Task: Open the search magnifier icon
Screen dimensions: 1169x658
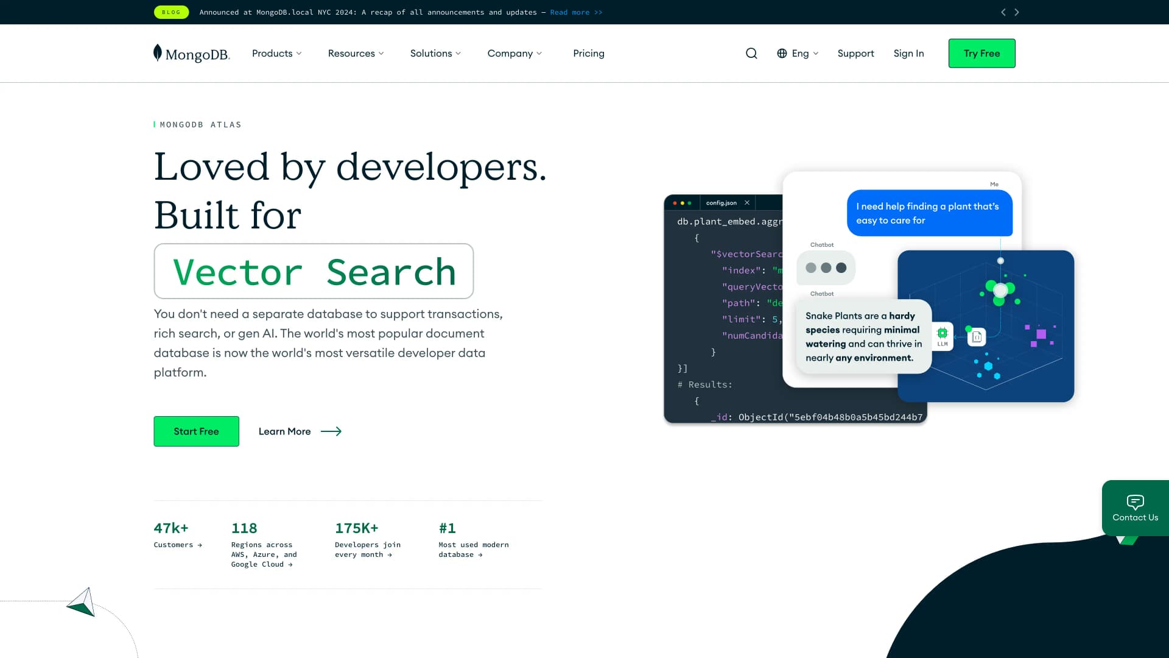Action: click(751, 54)
